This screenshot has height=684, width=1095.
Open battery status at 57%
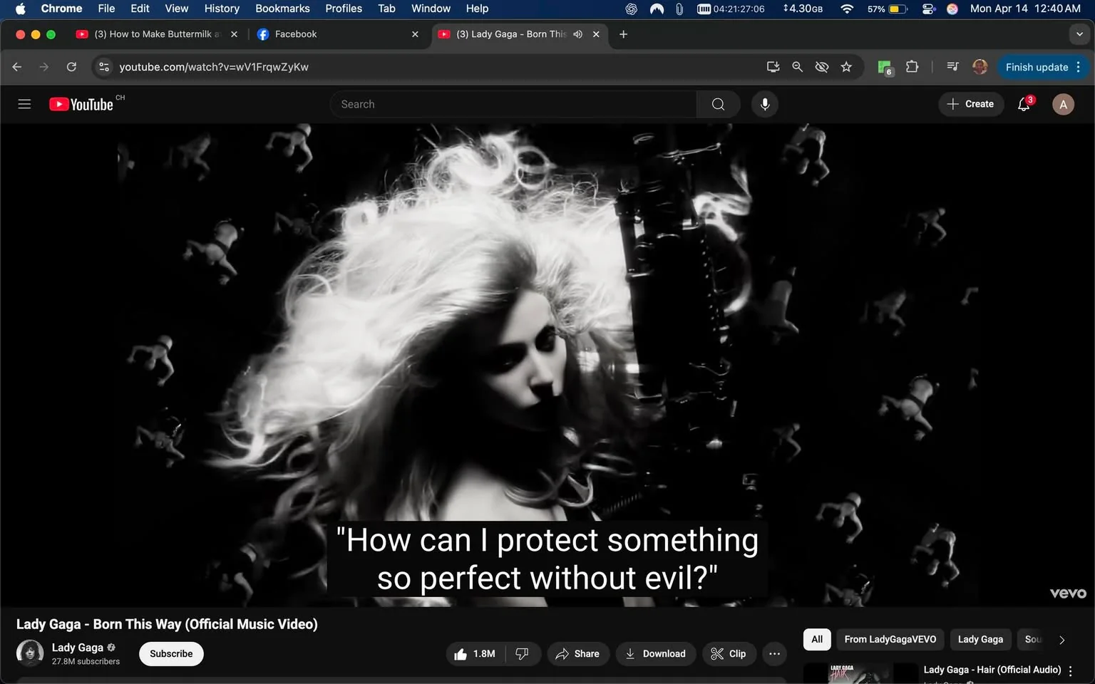[888, 9]
